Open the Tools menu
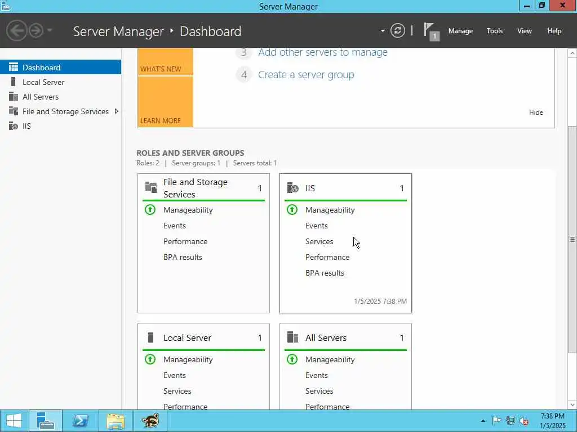 pyautogui.click(x=495, y=31)
